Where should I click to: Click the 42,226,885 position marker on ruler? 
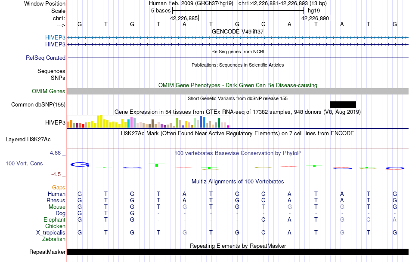click(x=184, y=18)
